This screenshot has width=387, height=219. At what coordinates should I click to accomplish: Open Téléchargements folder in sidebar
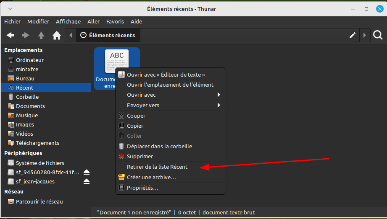(x=46, y=143)
